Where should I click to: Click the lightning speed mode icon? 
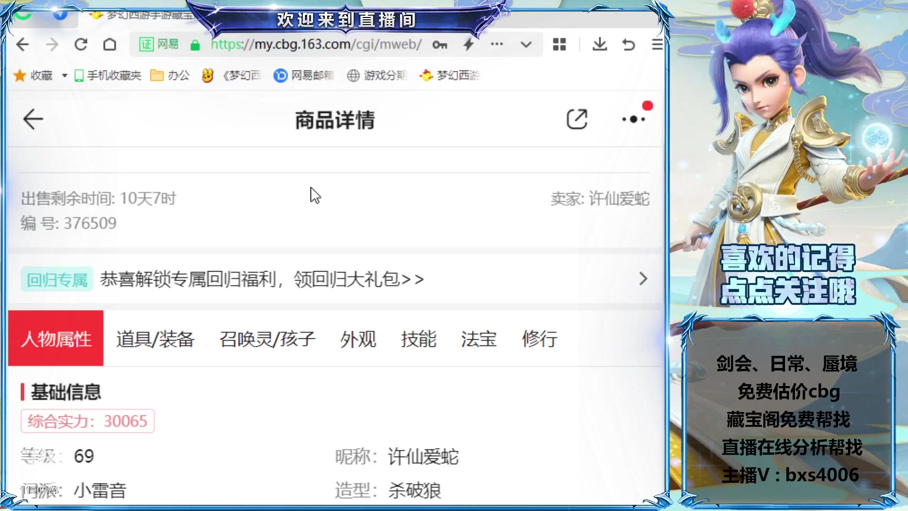pyautogui.click(x=469, y=44)
